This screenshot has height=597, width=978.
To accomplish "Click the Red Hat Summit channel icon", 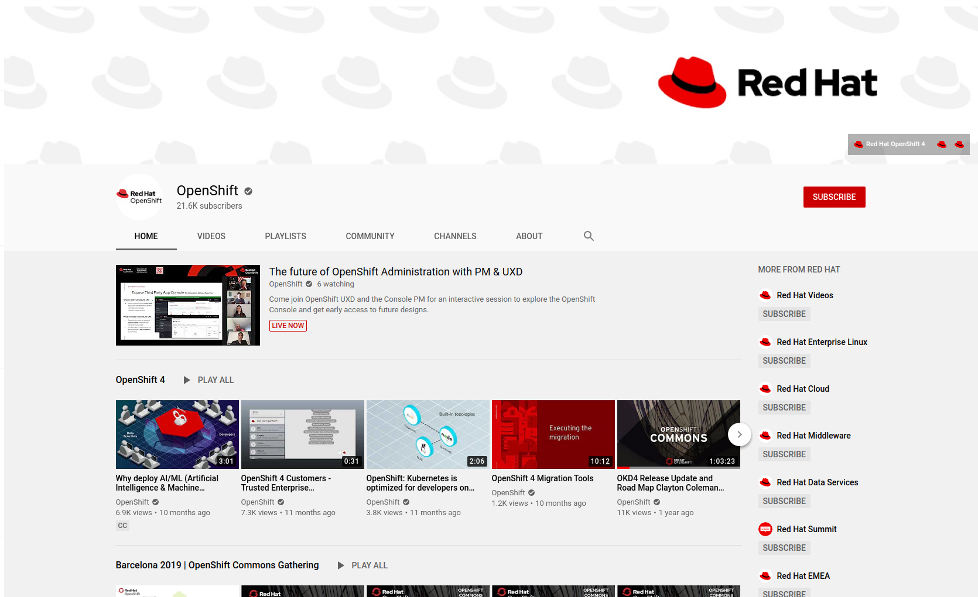I will click(x=765, y=529).
